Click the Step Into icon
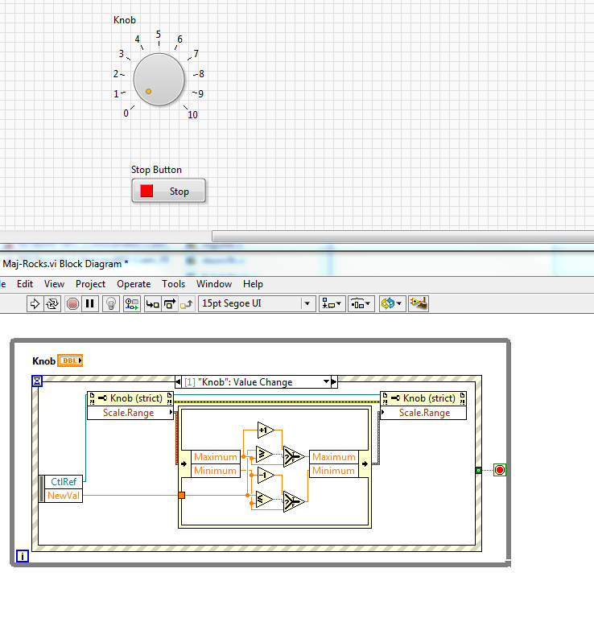The image size is (594, 622). pyautogui.click(x=152, y=303)
